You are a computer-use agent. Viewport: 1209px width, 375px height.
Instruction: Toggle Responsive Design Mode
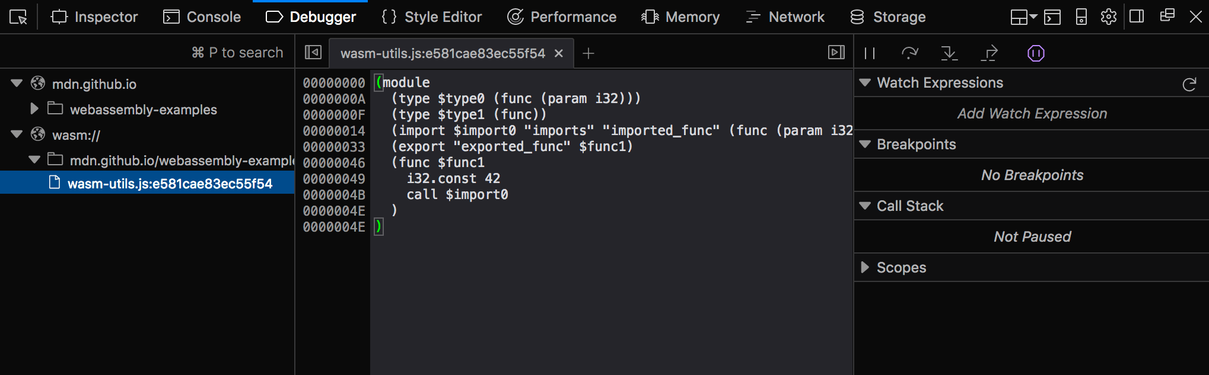pos(1080,17)
